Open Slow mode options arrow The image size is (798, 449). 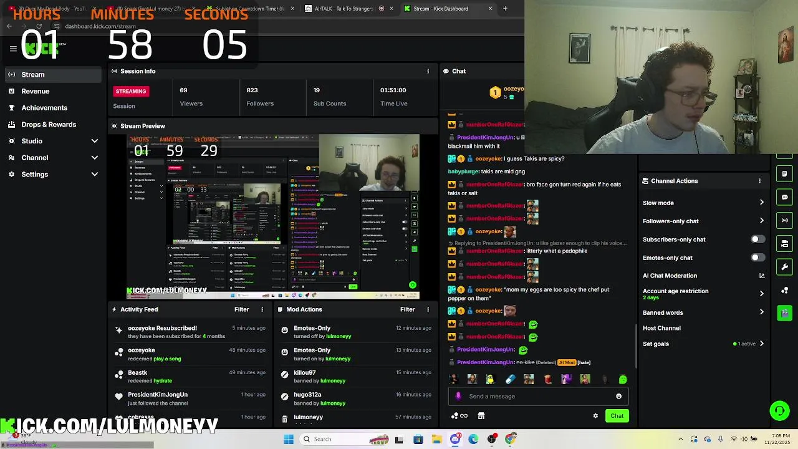[761, 203]
